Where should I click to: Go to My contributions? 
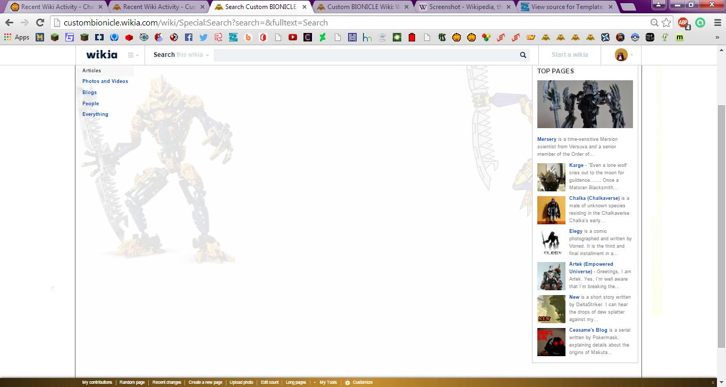97,382
